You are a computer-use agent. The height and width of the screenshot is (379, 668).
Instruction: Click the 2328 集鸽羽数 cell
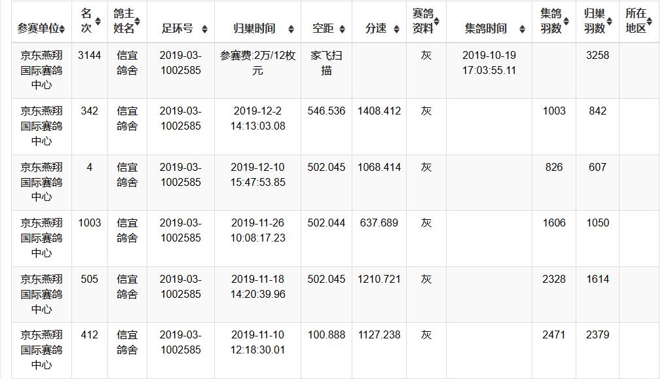pyautogui.click(x=554, y=280)
